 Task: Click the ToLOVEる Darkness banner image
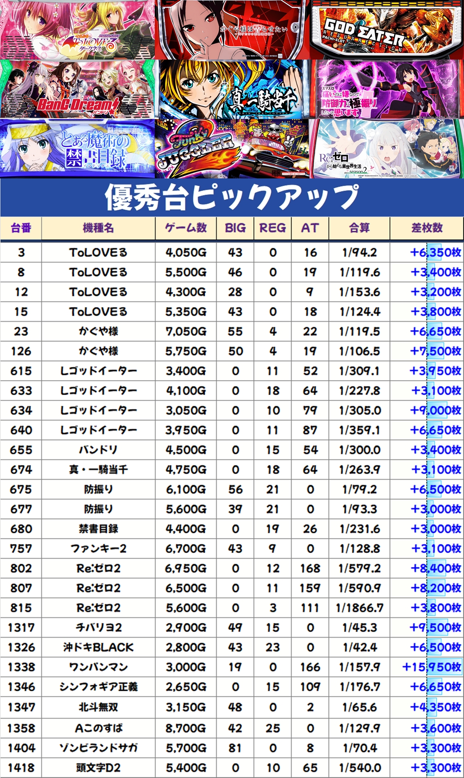tap(77, 30)
